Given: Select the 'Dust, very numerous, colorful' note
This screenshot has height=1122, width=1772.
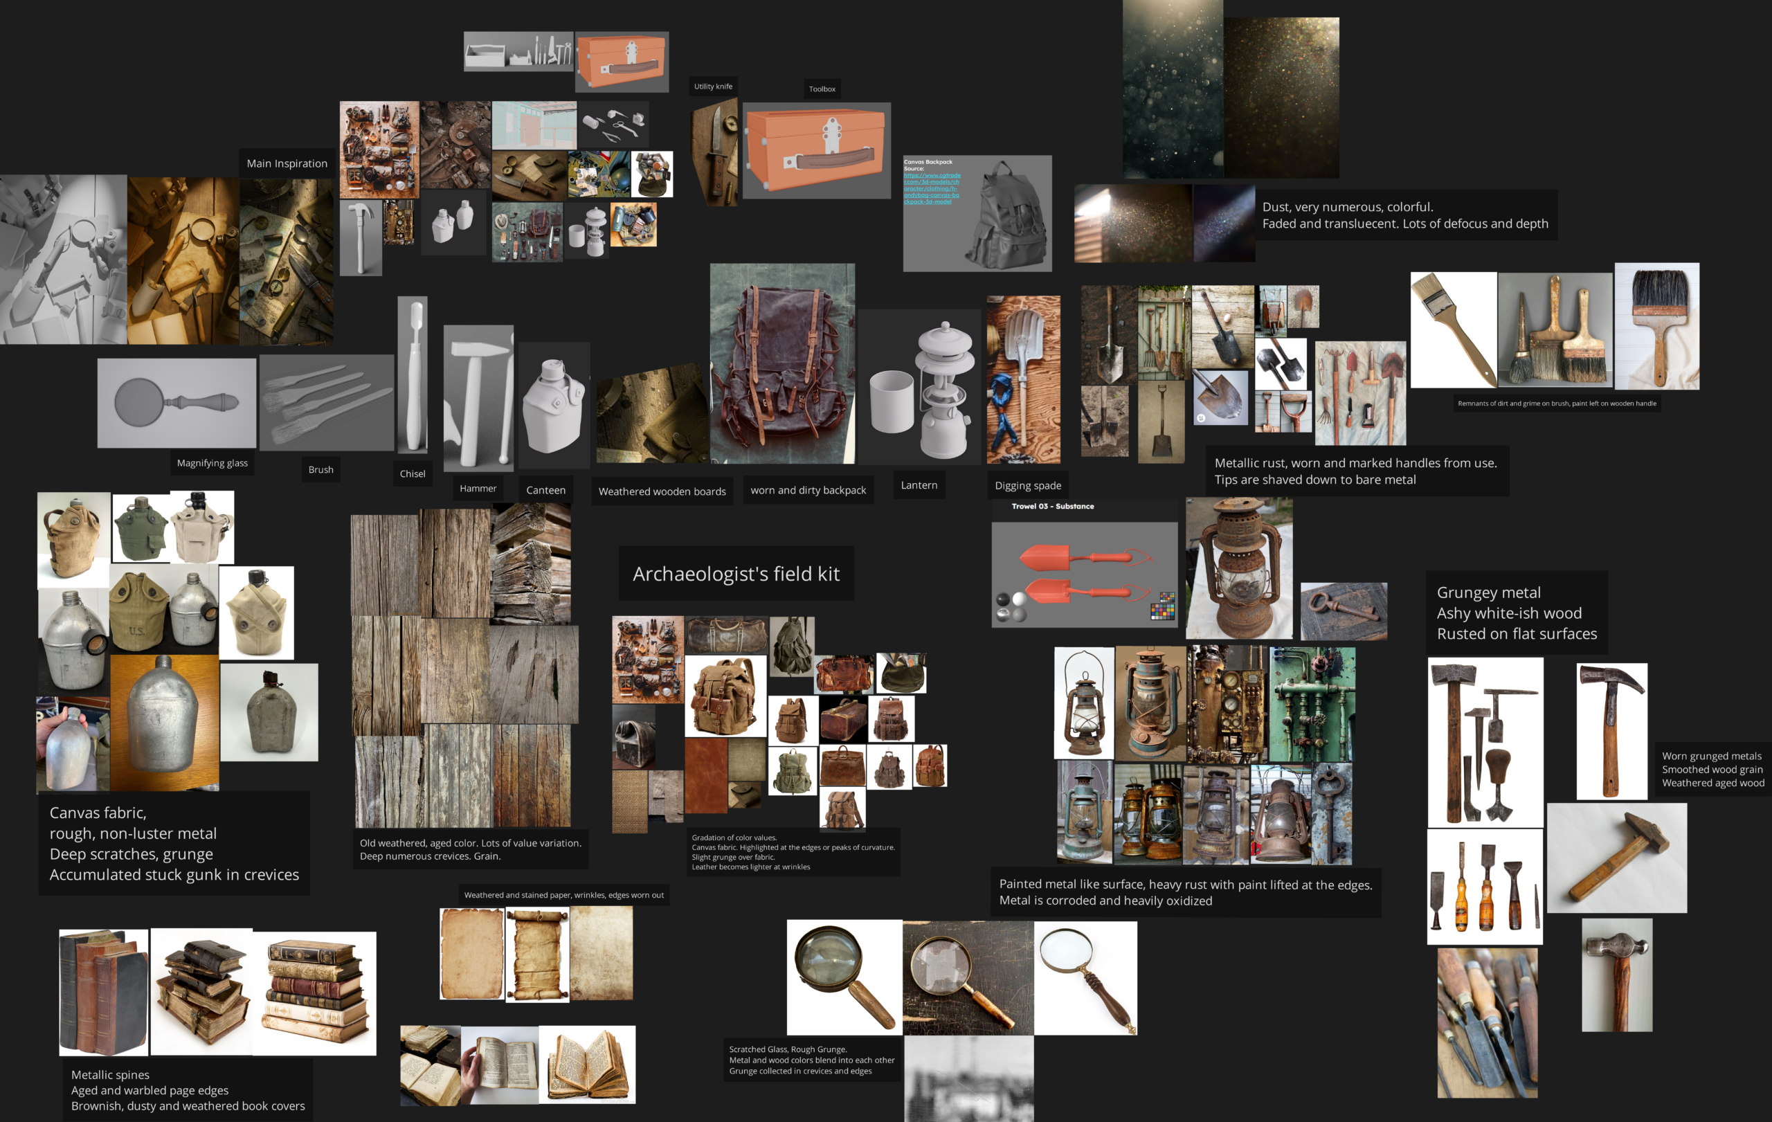Looking at the screenshot, I should (1404, 215).
